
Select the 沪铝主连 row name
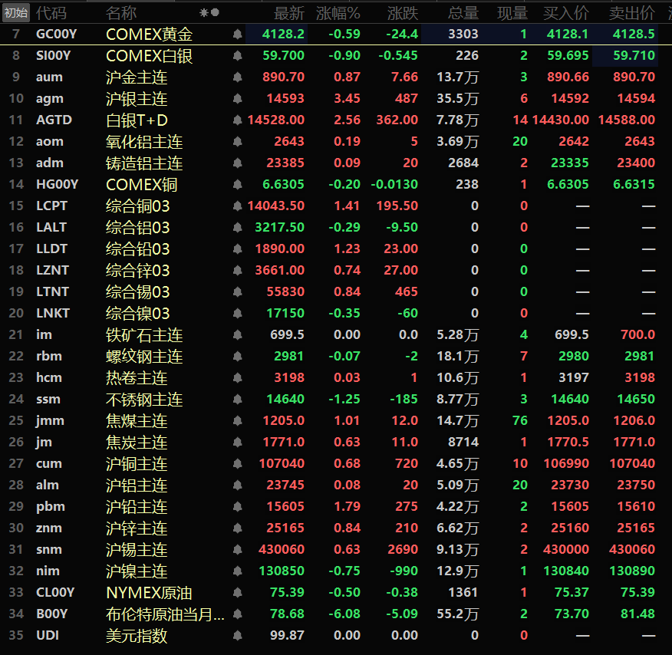coord(137,485)
